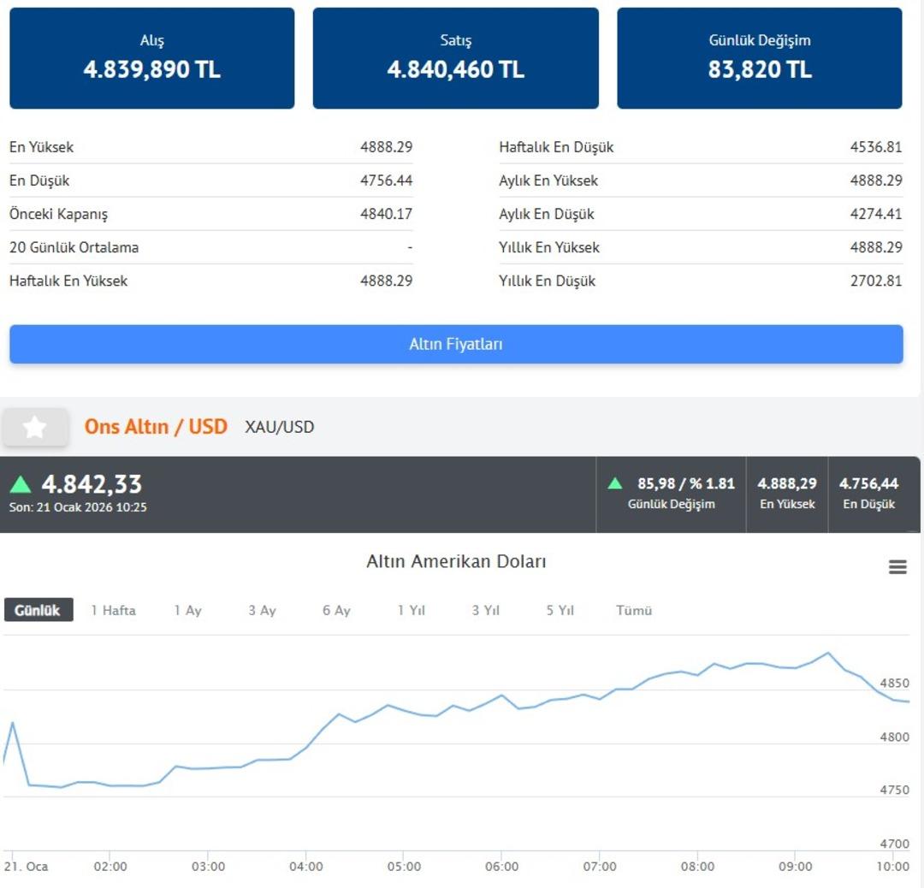Select the Günlük chart range

coord(38,610)
